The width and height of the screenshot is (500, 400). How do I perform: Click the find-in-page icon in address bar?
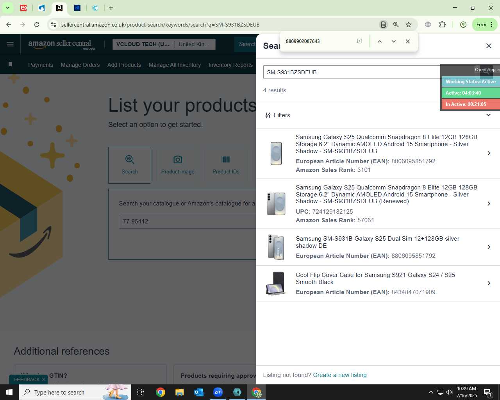click(x=384, y=25)
